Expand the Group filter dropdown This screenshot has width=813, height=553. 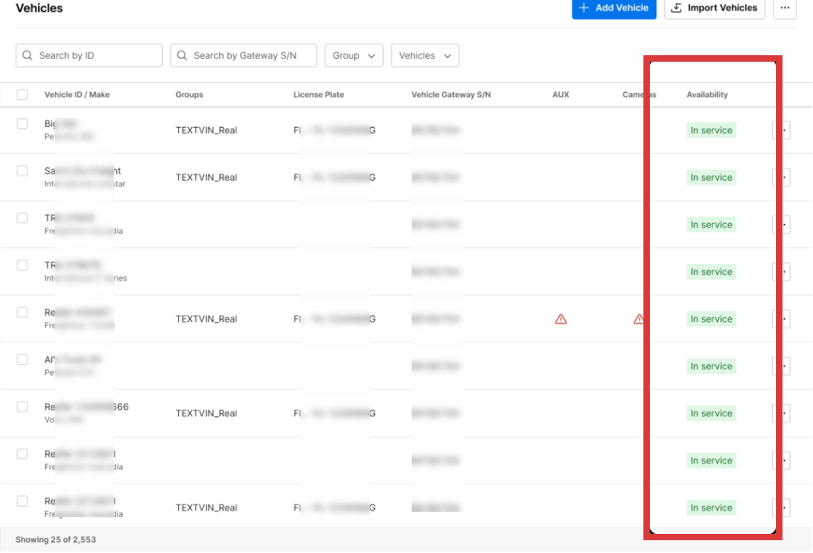354,56
